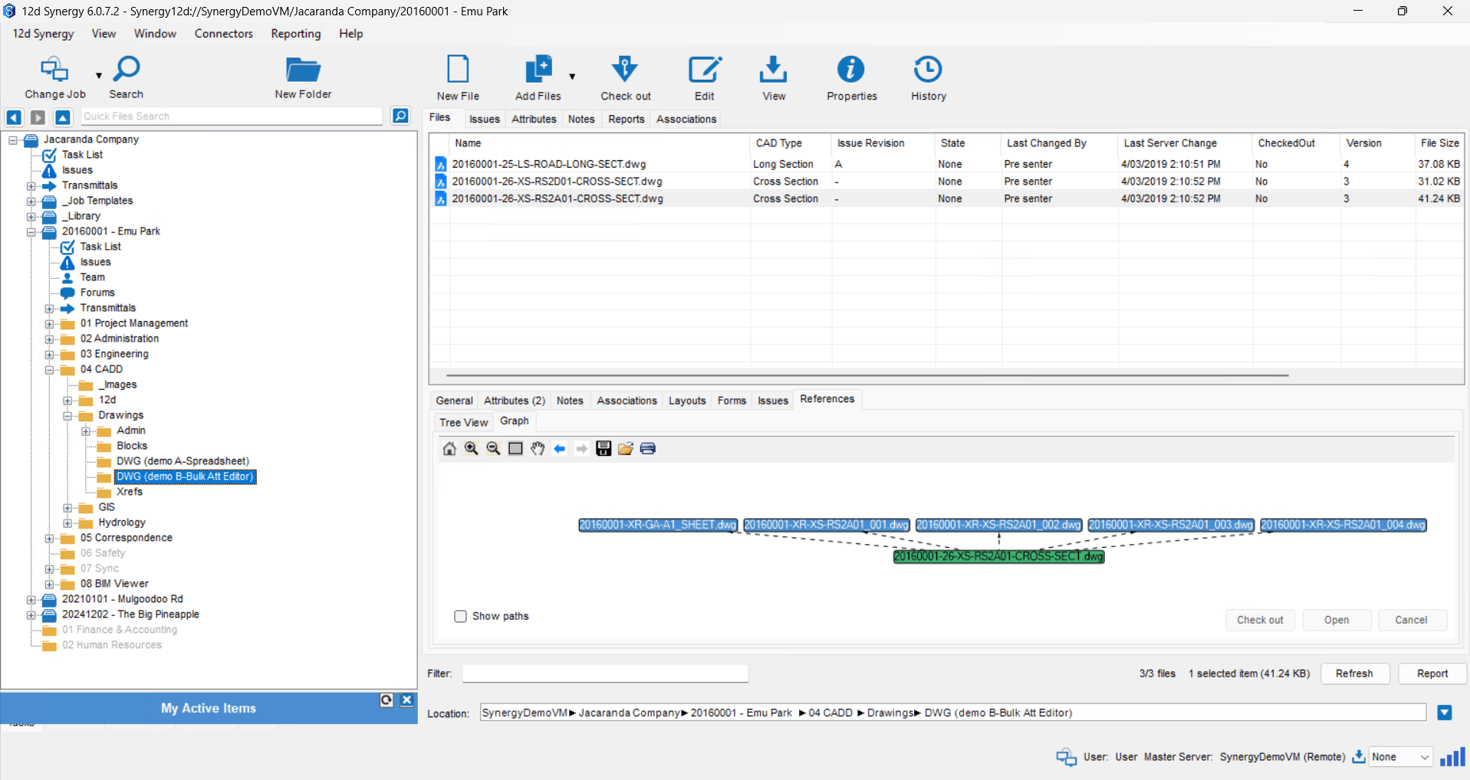Open the Layouts tab
The height and width of the screenshot is (780, 1470).
tap(687, 401)
